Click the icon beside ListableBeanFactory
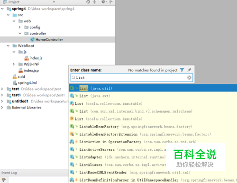This screenshot has height=183, width=237. click(72, 126)
